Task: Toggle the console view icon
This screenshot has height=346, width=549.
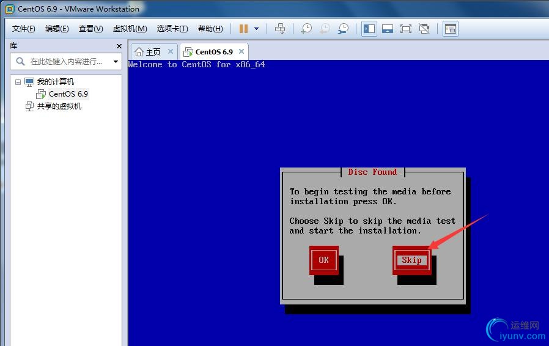Action: coord(450,29)
